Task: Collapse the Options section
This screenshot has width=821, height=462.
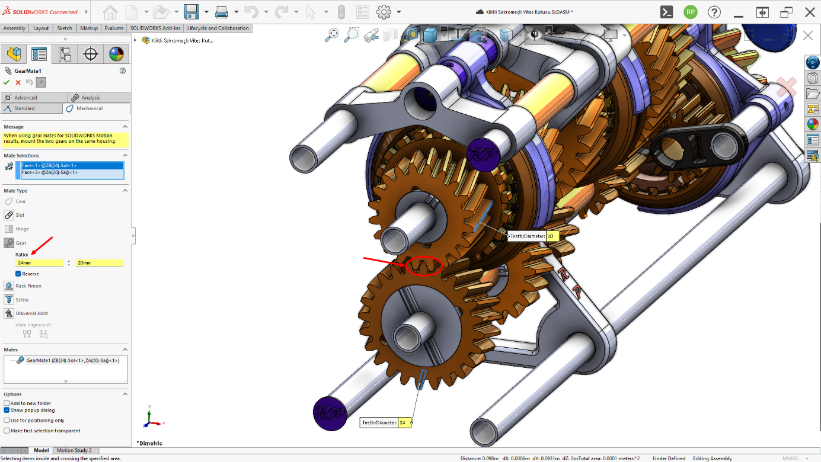Action: click(x=125, y=394)
